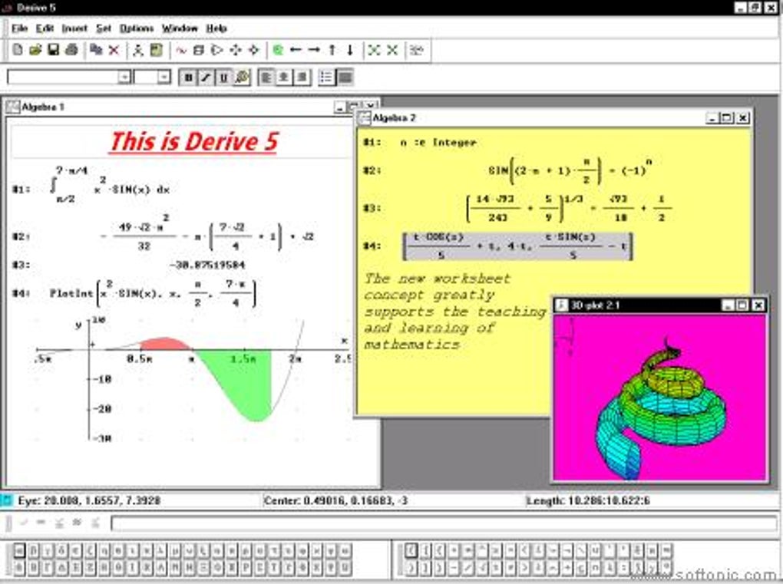Click the red curve icon in main toolbar

(180, 50)
